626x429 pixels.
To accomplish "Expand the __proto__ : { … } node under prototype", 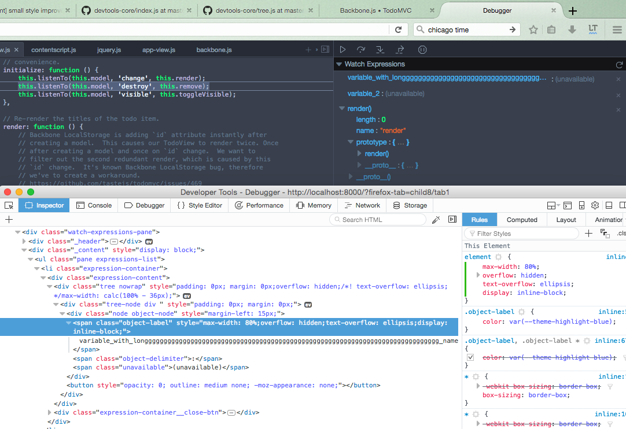I will pyautogui.click(x=359, y=165).
